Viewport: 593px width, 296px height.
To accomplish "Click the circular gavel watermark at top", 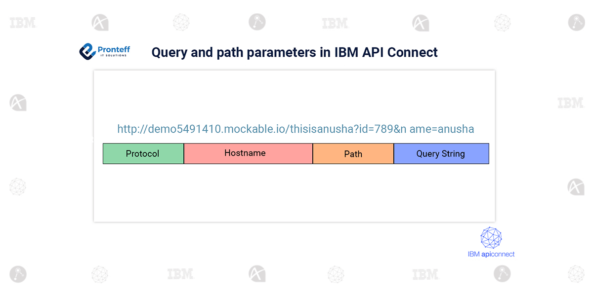I will point(257,22).
